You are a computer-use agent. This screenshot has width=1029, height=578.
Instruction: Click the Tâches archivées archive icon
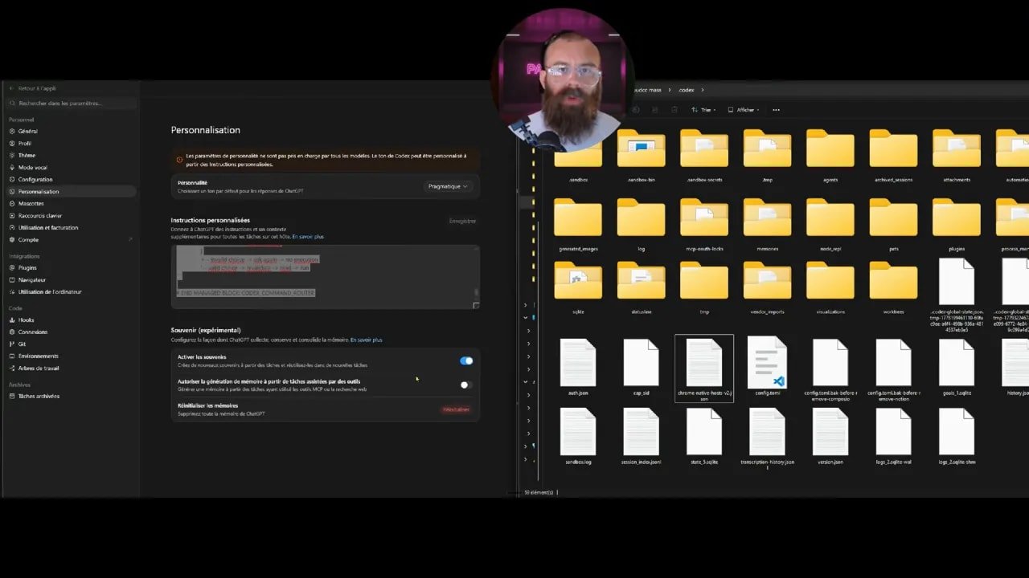[x=12, y=396]
